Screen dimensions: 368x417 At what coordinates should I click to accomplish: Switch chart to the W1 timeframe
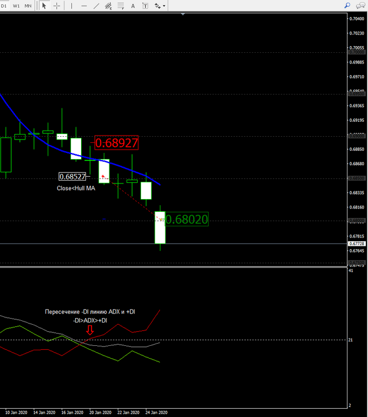tap(16, 6)
